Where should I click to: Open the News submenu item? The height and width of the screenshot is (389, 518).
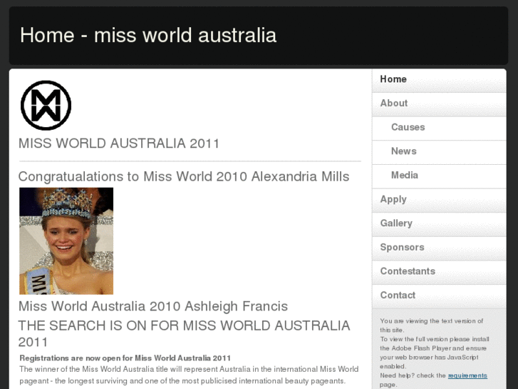coord(439,153)
